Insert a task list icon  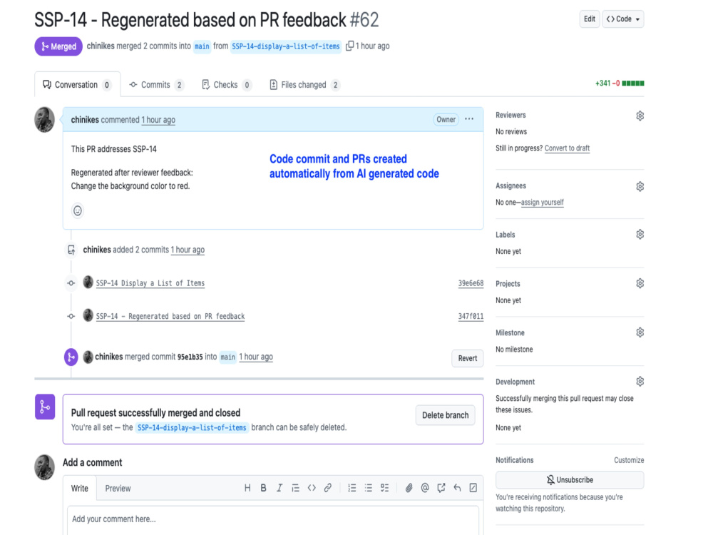[x=385, y=488]
